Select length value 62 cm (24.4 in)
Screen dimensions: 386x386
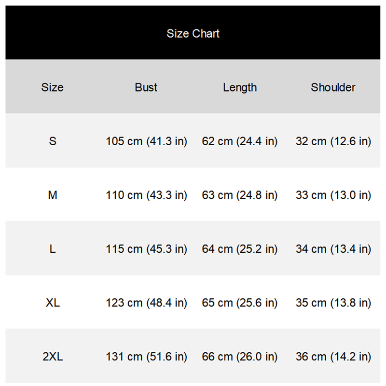tap(240, 141)
